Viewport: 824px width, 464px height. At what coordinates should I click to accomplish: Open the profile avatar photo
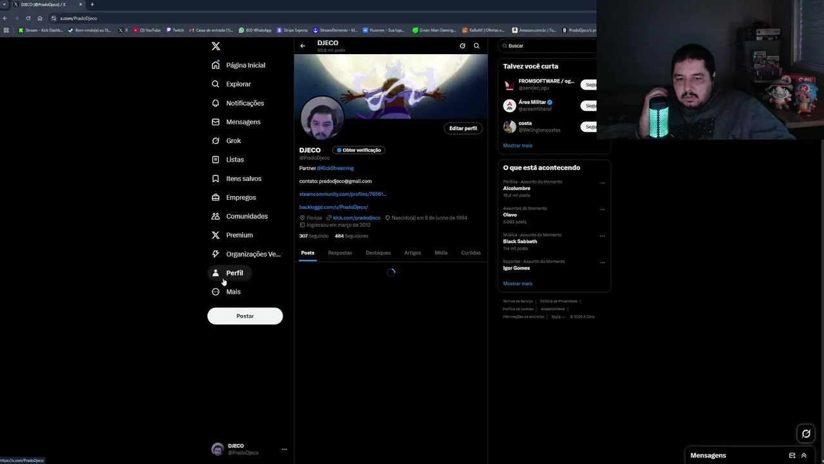coord(322,117)
